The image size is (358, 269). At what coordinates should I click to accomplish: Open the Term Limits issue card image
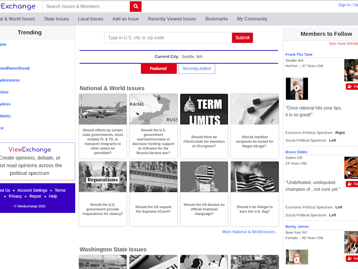[x=204, y=109]
